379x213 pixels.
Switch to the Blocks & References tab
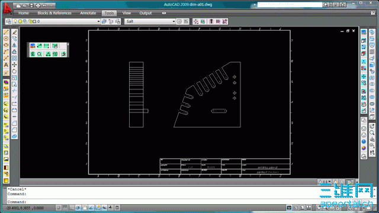click(54, 13)
